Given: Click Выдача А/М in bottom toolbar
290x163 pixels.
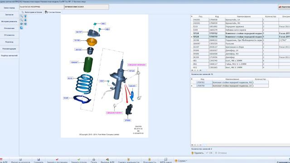Looking at the screenshot, I should point(107,161).
